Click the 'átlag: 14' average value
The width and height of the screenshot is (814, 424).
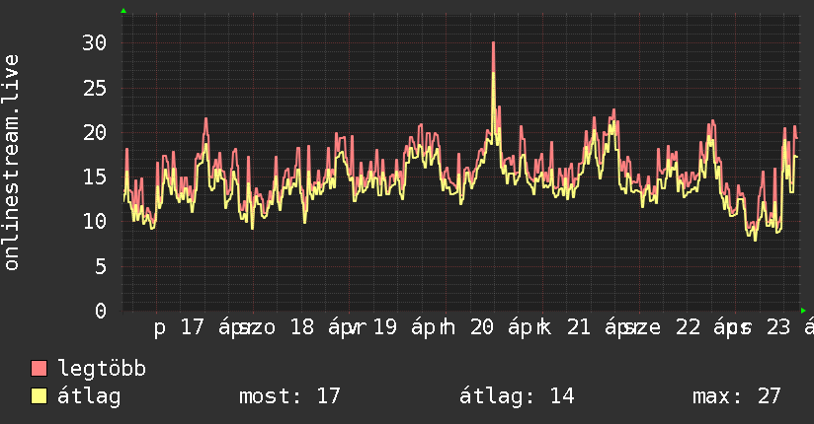tap(517, 396)
